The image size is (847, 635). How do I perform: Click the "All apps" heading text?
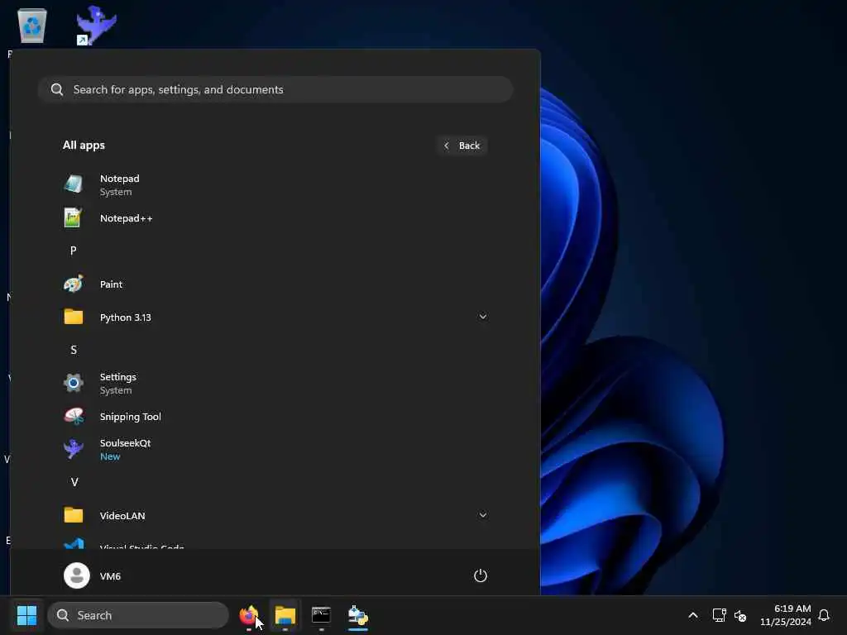(x=84, y=146)
